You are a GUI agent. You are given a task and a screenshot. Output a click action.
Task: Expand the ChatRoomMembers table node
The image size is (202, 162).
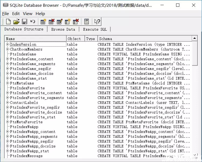tap(8, 49)
